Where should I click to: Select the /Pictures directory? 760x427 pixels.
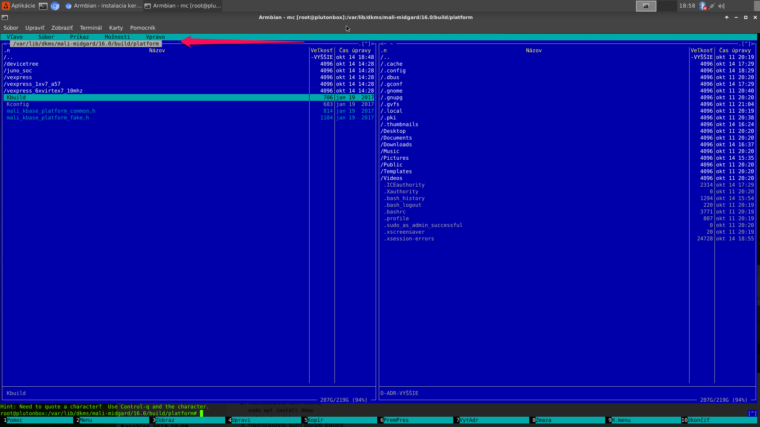[567, 158]
